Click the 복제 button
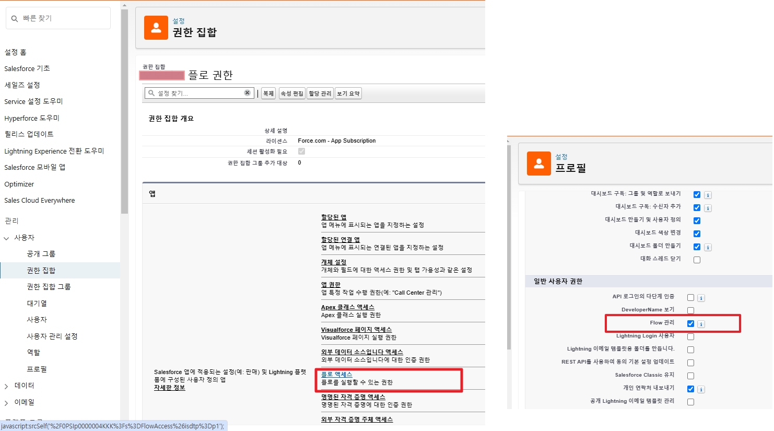Image resolution: width=774 pixels, height=431 pixels. tap(268, 94)
